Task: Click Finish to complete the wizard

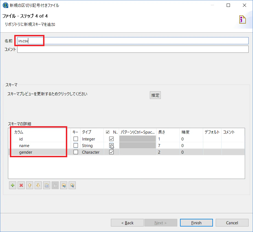Action: pyautogui.click(x=196, y=223)
